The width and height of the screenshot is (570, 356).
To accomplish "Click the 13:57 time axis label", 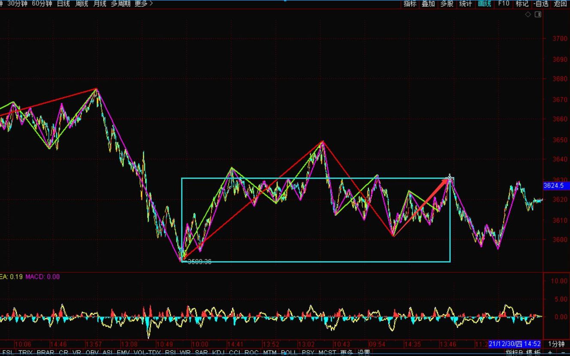I will 94,344.
